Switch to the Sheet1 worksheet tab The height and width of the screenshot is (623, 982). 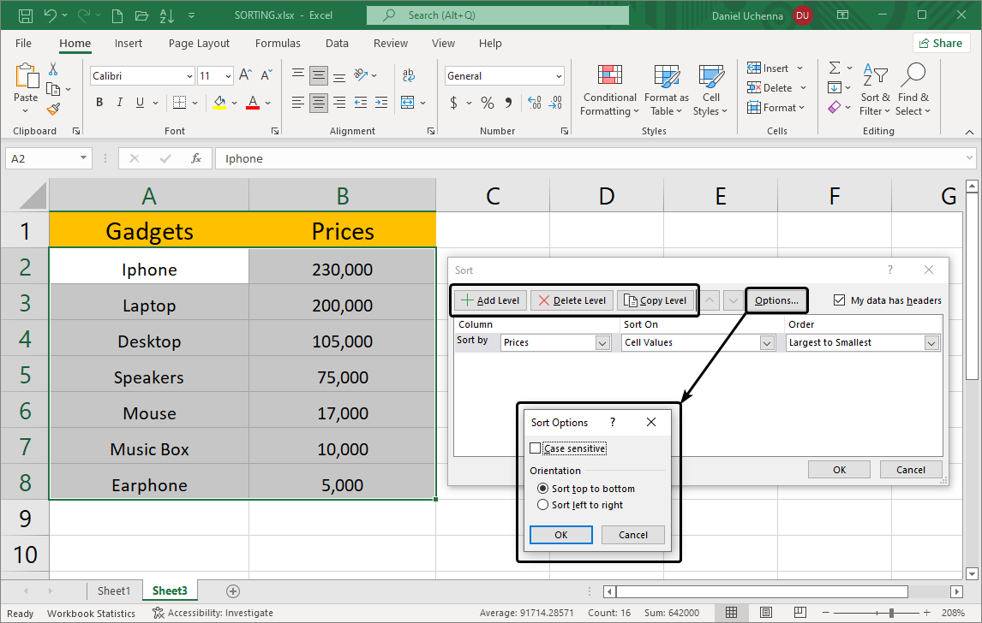point(113,590)
